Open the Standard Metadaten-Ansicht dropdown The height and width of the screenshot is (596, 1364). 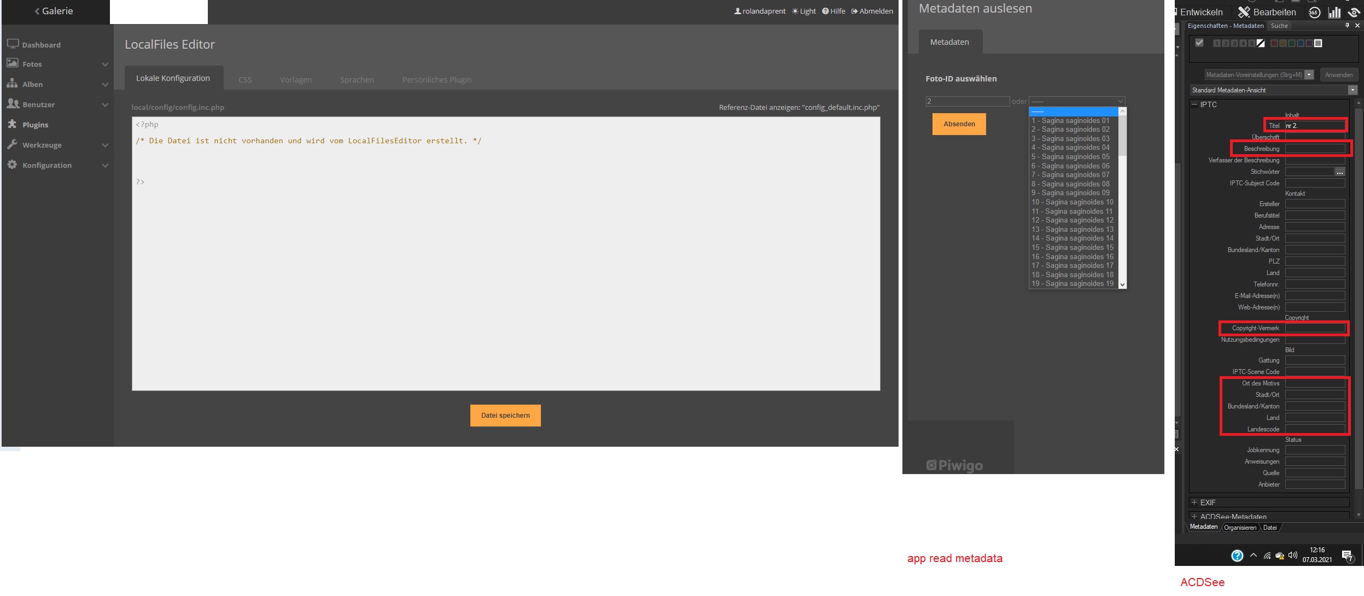click(1353, 90)
